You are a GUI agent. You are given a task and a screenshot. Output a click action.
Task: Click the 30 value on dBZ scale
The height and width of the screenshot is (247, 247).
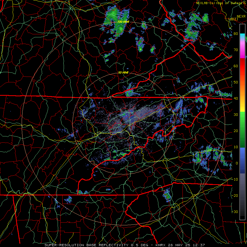(236, 115)
